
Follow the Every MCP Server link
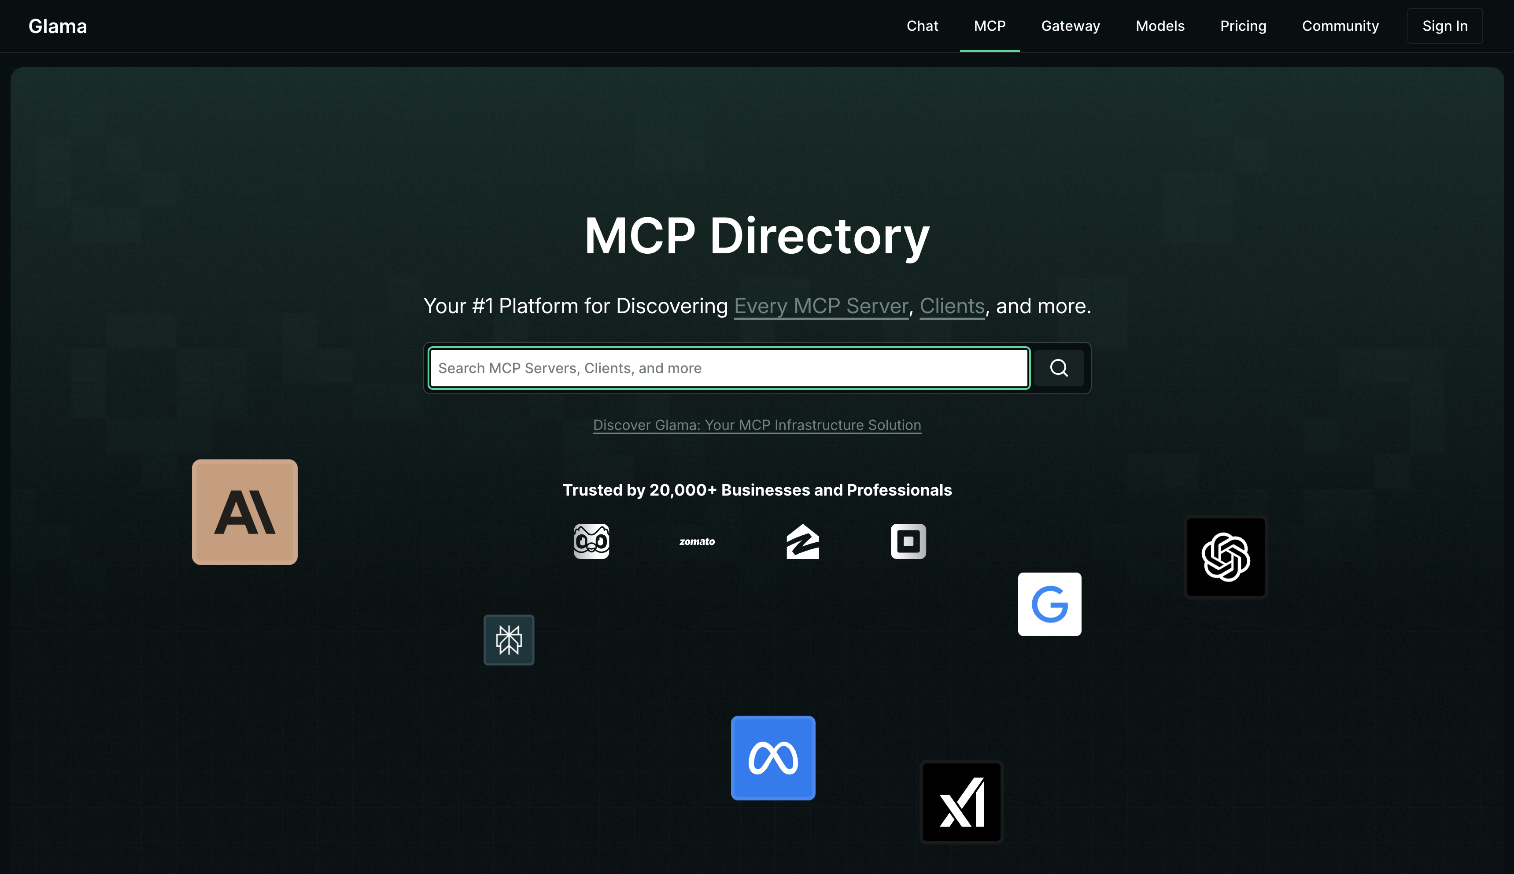click(821, 306)
